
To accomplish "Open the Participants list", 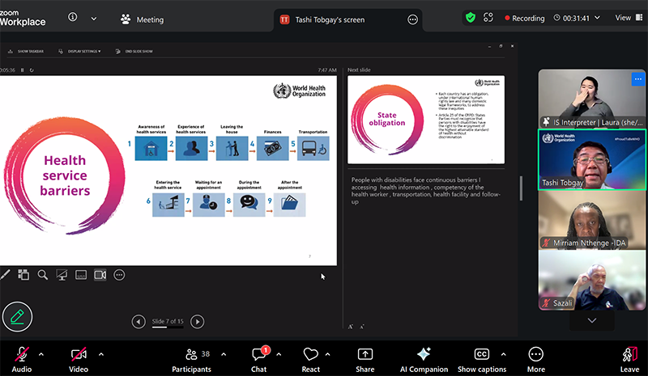I will click(x=191, y=354).
